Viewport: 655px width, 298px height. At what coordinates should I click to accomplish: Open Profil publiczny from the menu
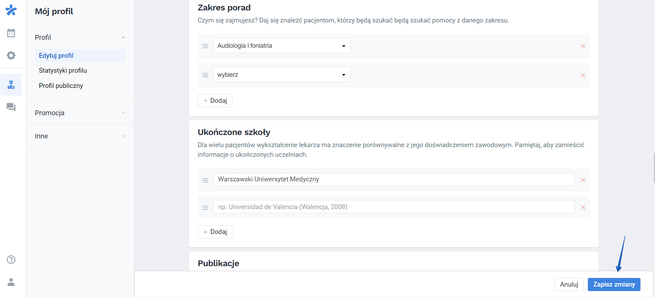pyautogui.click(x=61, y=85)
